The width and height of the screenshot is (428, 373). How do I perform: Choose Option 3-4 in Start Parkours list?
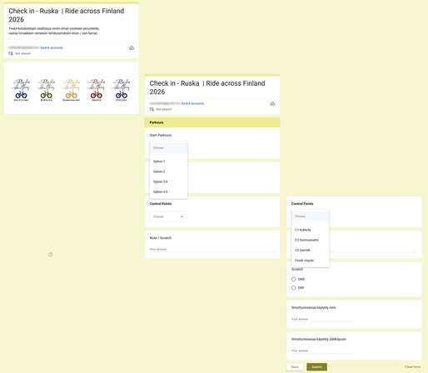[168, 182]
